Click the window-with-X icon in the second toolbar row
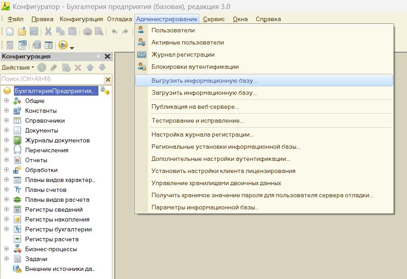Image resolution: width=407 pixels, height=279 pixels. tap(22, 45)
